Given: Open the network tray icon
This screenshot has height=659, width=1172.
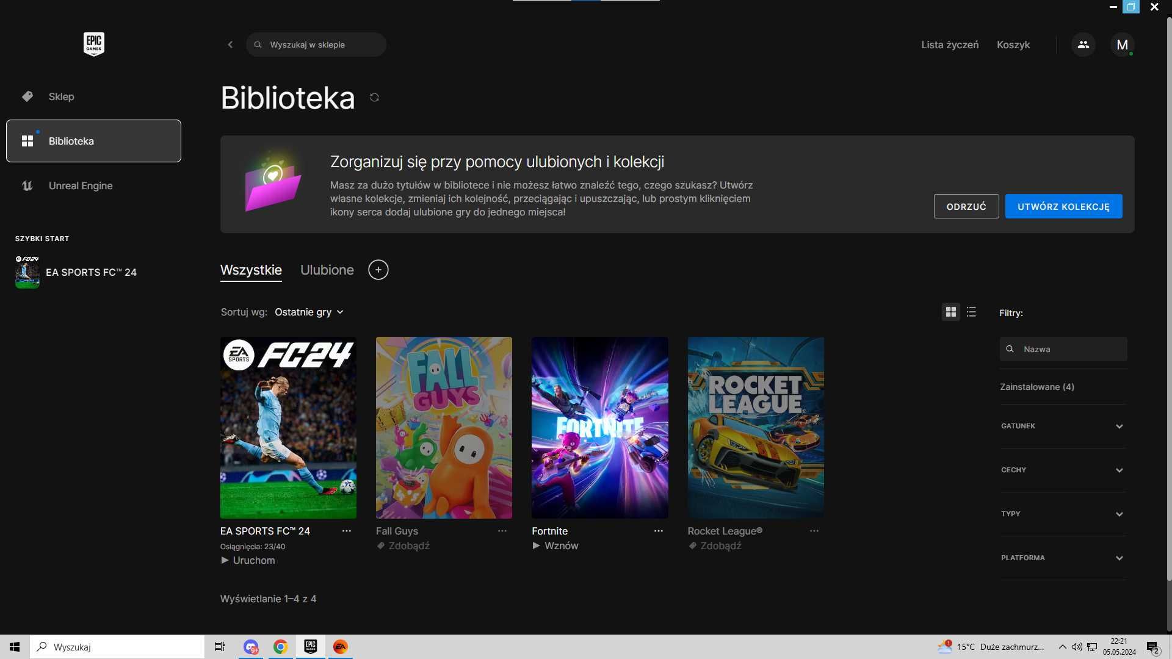Looking at the screenshot, I should click(1092, 647).
